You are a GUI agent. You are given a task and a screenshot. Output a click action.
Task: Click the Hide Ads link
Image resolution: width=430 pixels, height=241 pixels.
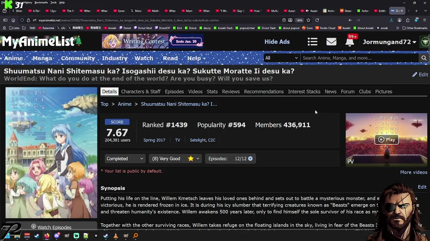pyautogui.click(x=277, y=42)
